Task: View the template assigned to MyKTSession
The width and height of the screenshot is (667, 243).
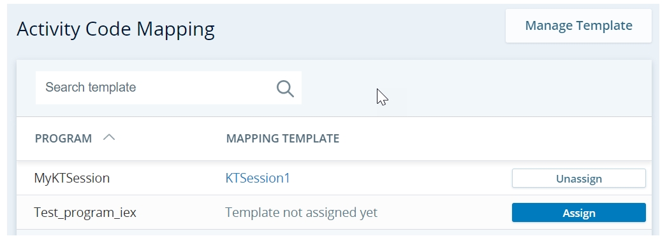Action: click(258, 178)
